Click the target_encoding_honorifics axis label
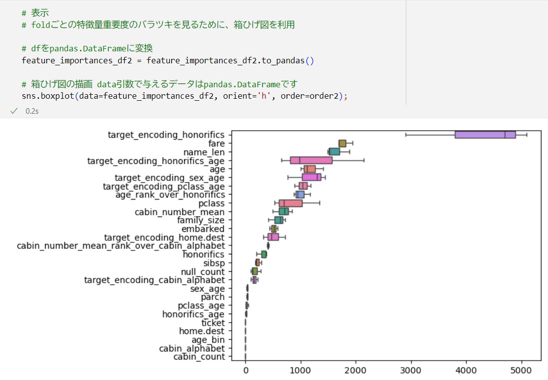 tap(166, 135)
